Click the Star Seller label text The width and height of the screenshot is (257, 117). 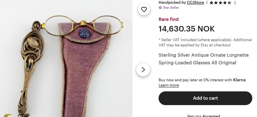coord(171,7)
